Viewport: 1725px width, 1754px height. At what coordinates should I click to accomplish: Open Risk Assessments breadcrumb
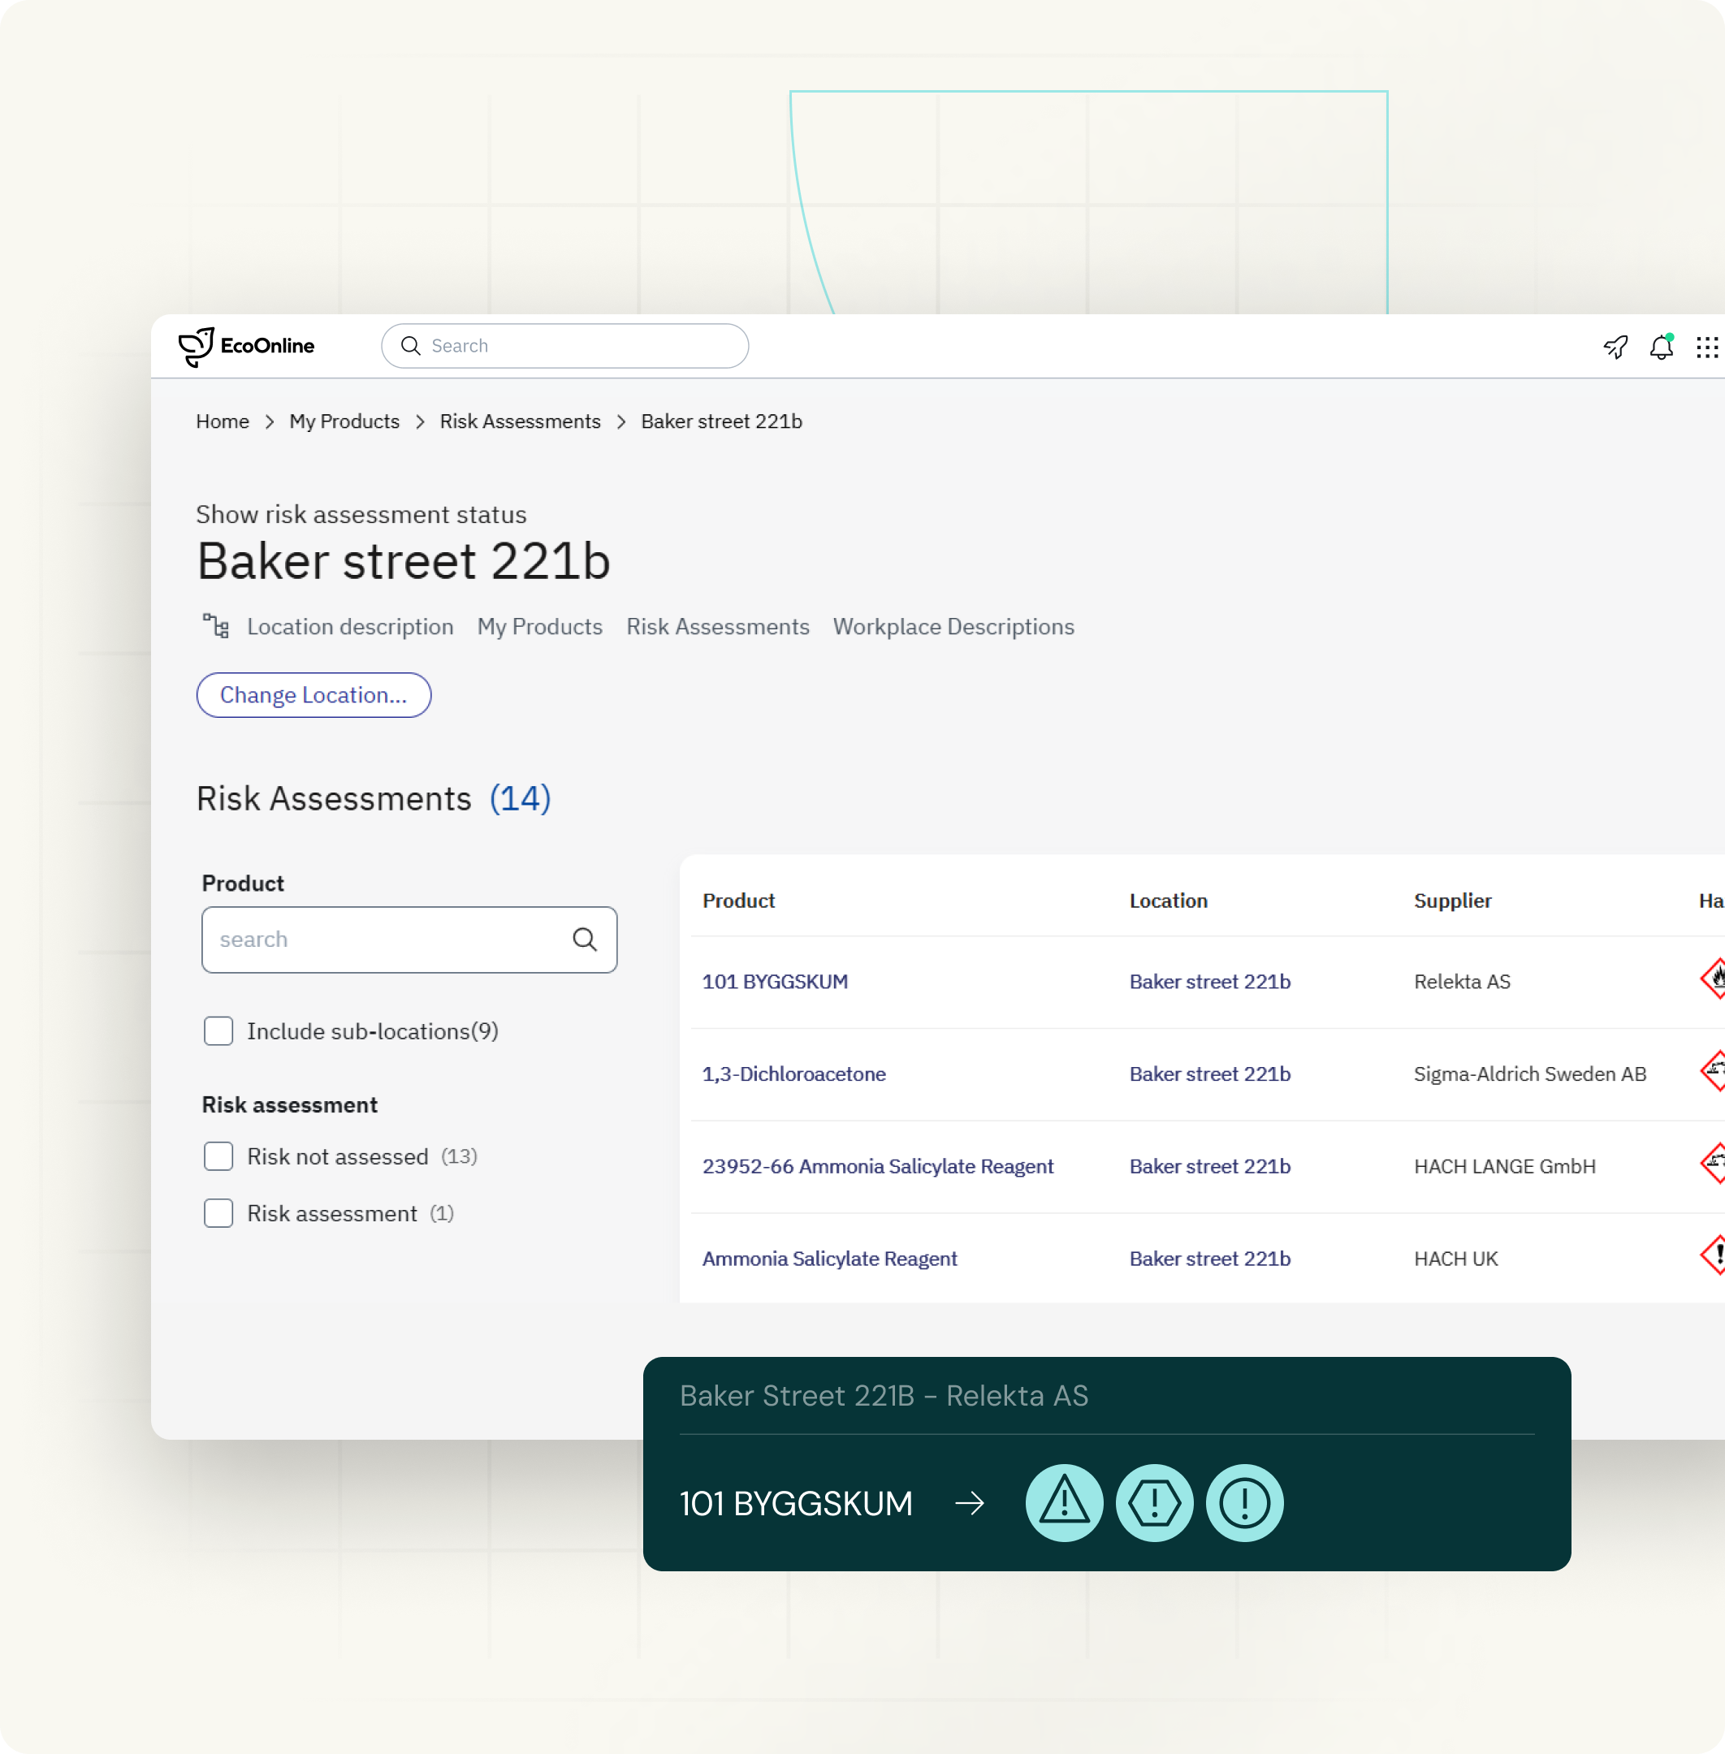pos(520,421)
